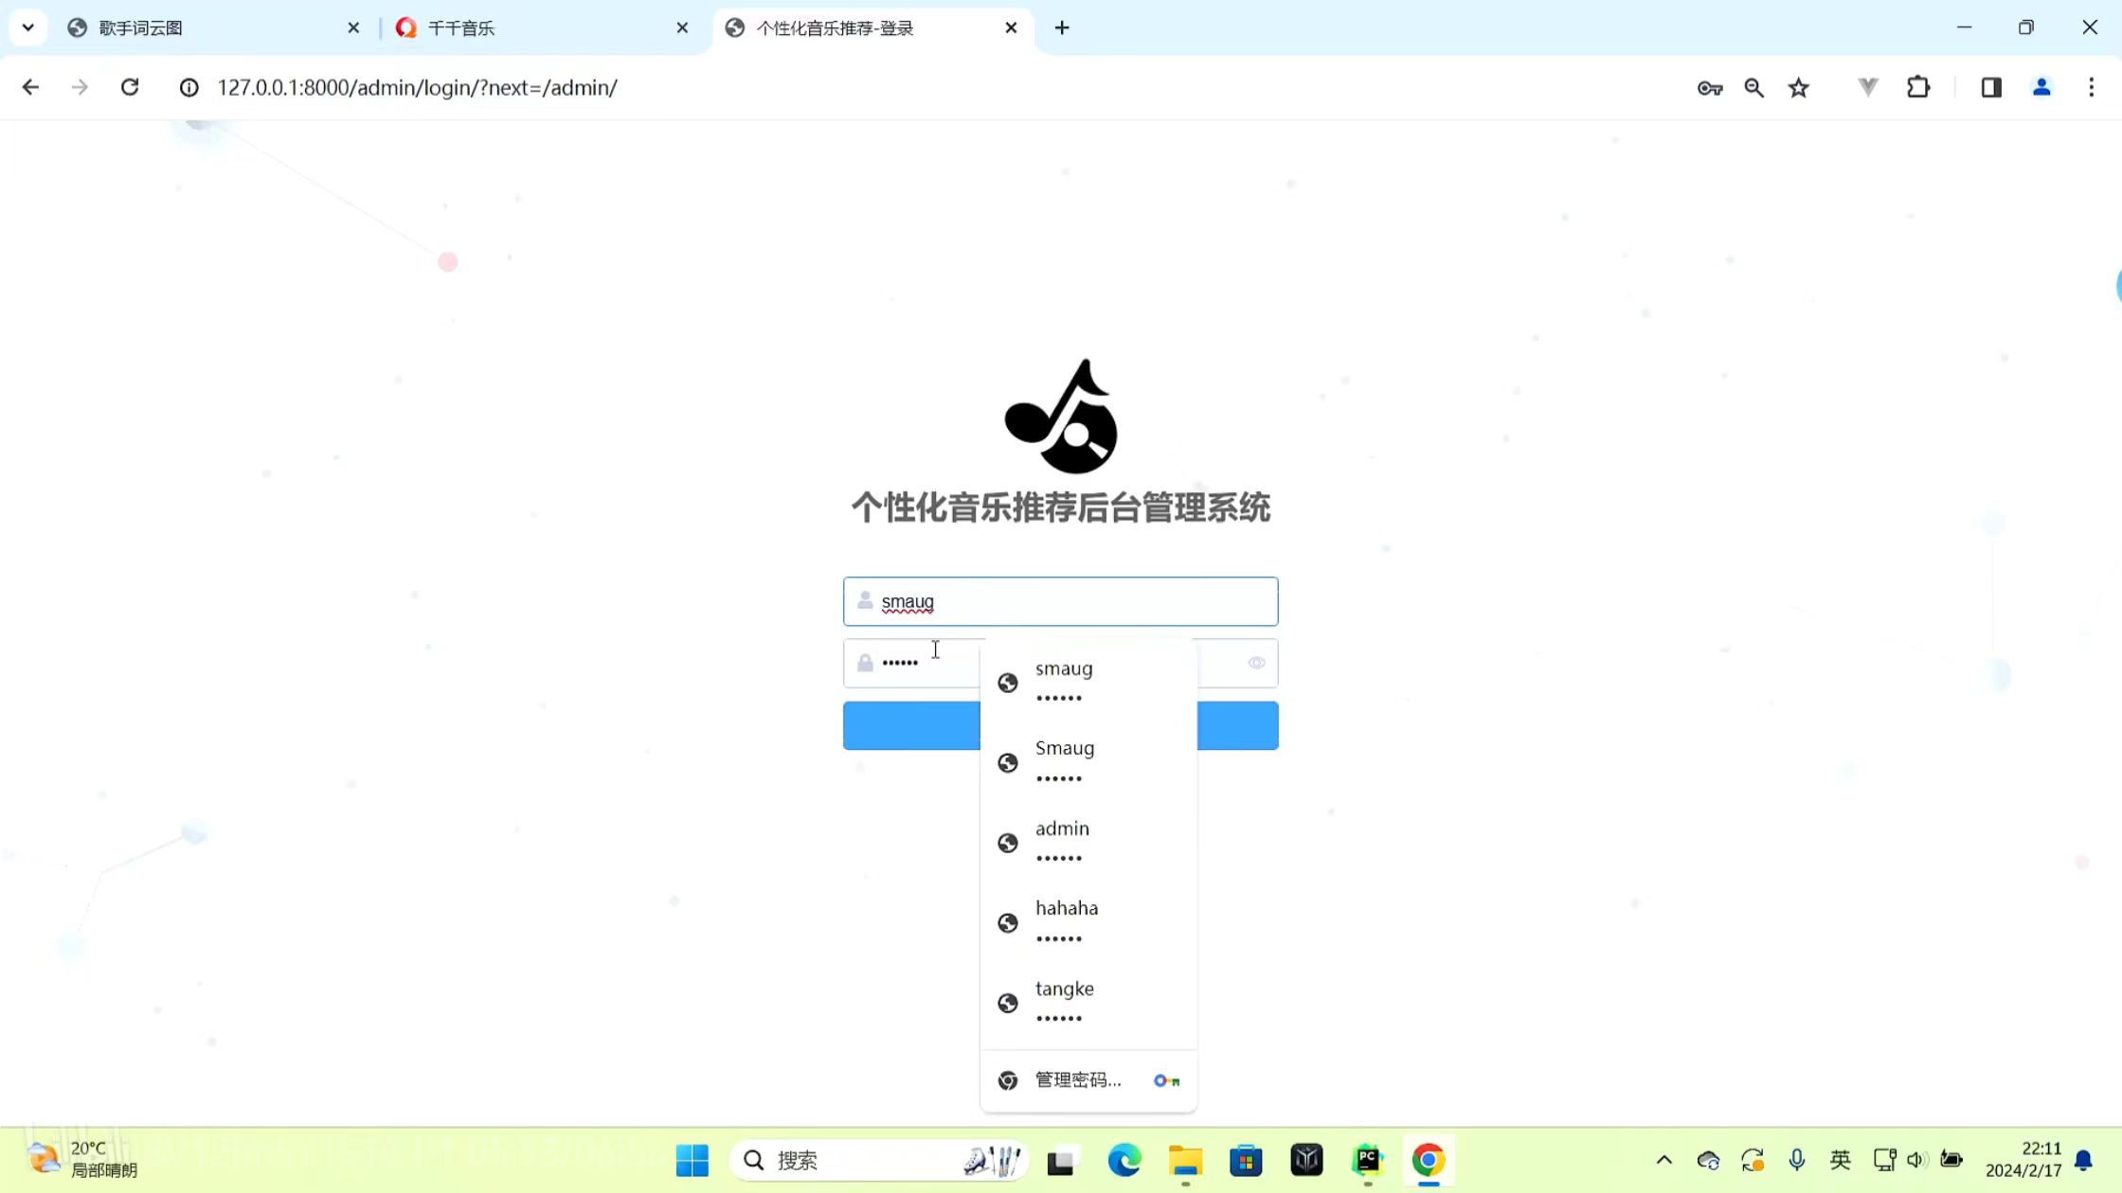This screenshot has height=1193, width=2122.
Task: Open the Chrome profile avatar
Action: [x=2041, y=88]
